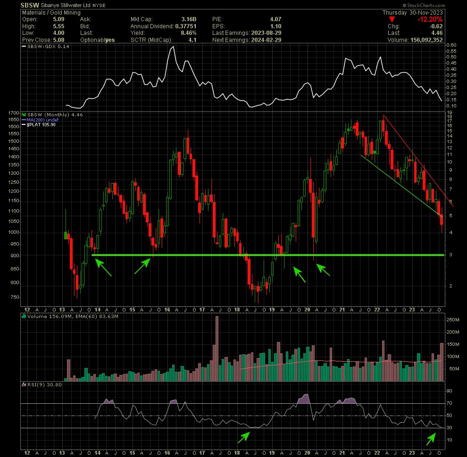This screenshot has width=467, height=457.
Task: Click the SBSW (Monthly) 4.46 legend label
Action: [55, 114]
